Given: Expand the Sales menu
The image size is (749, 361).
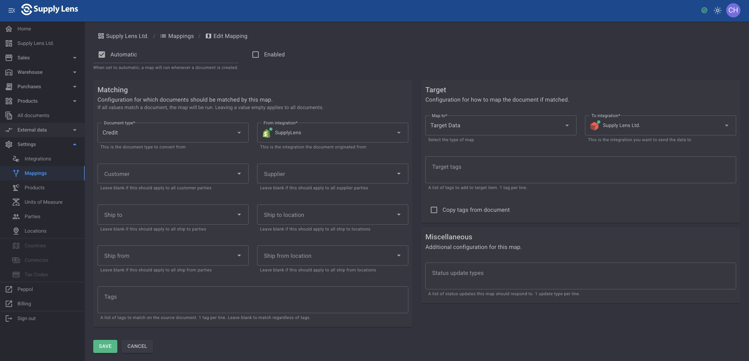Looking at the screenshot, I should pyautogui.click(x=42, y=58).
